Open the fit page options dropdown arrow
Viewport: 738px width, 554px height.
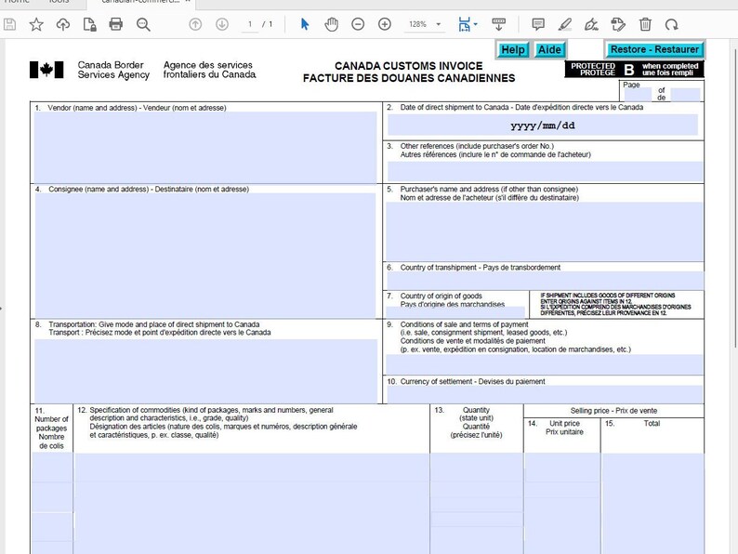point(475,24)
